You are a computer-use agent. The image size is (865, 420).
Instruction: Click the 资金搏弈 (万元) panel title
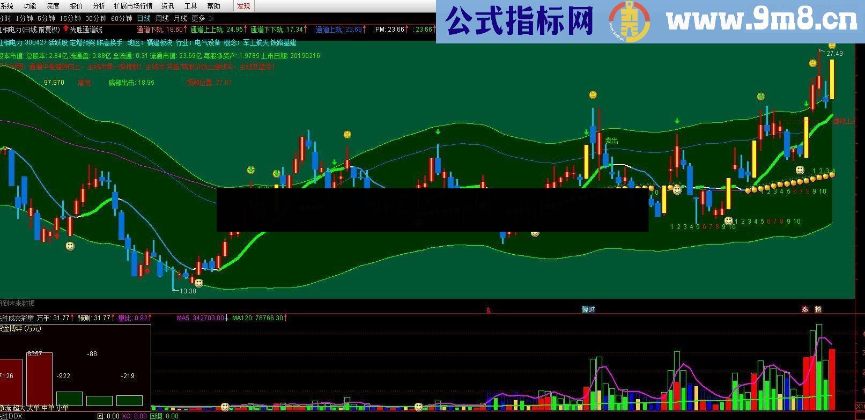[x=20, y=328]
